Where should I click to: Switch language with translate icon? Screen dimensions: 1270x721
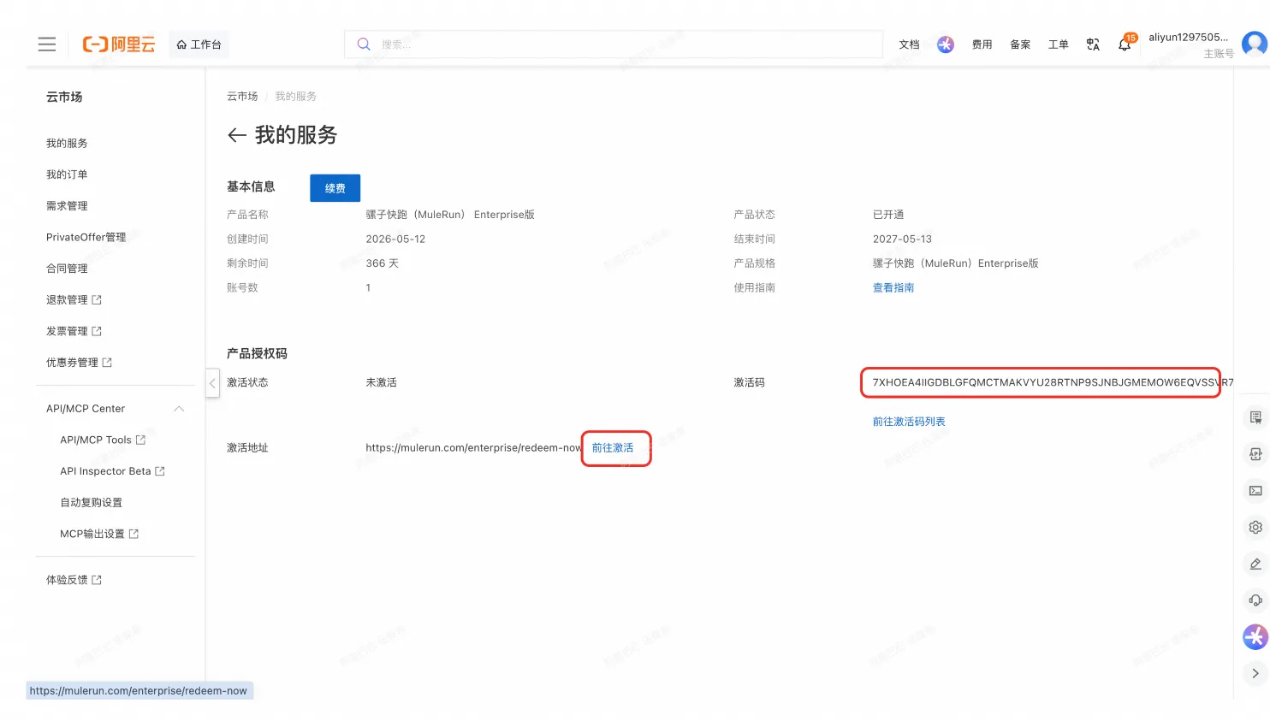click(1093, 44)
